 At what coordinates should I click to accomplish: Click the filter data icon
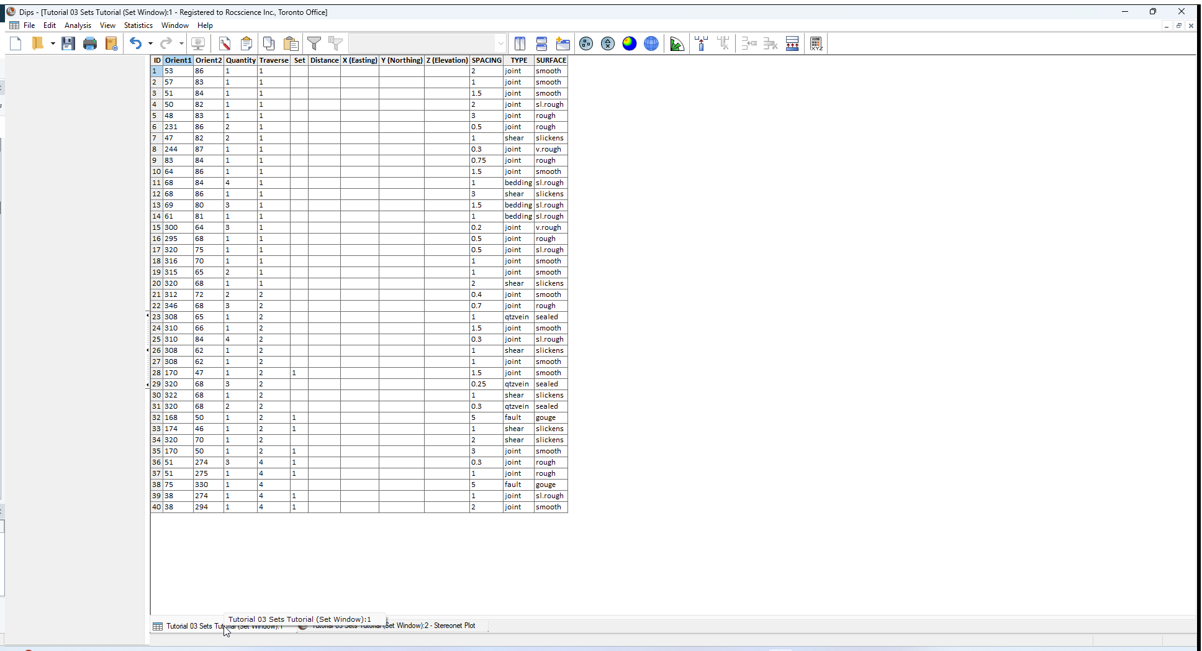click(x=314, y=43)
